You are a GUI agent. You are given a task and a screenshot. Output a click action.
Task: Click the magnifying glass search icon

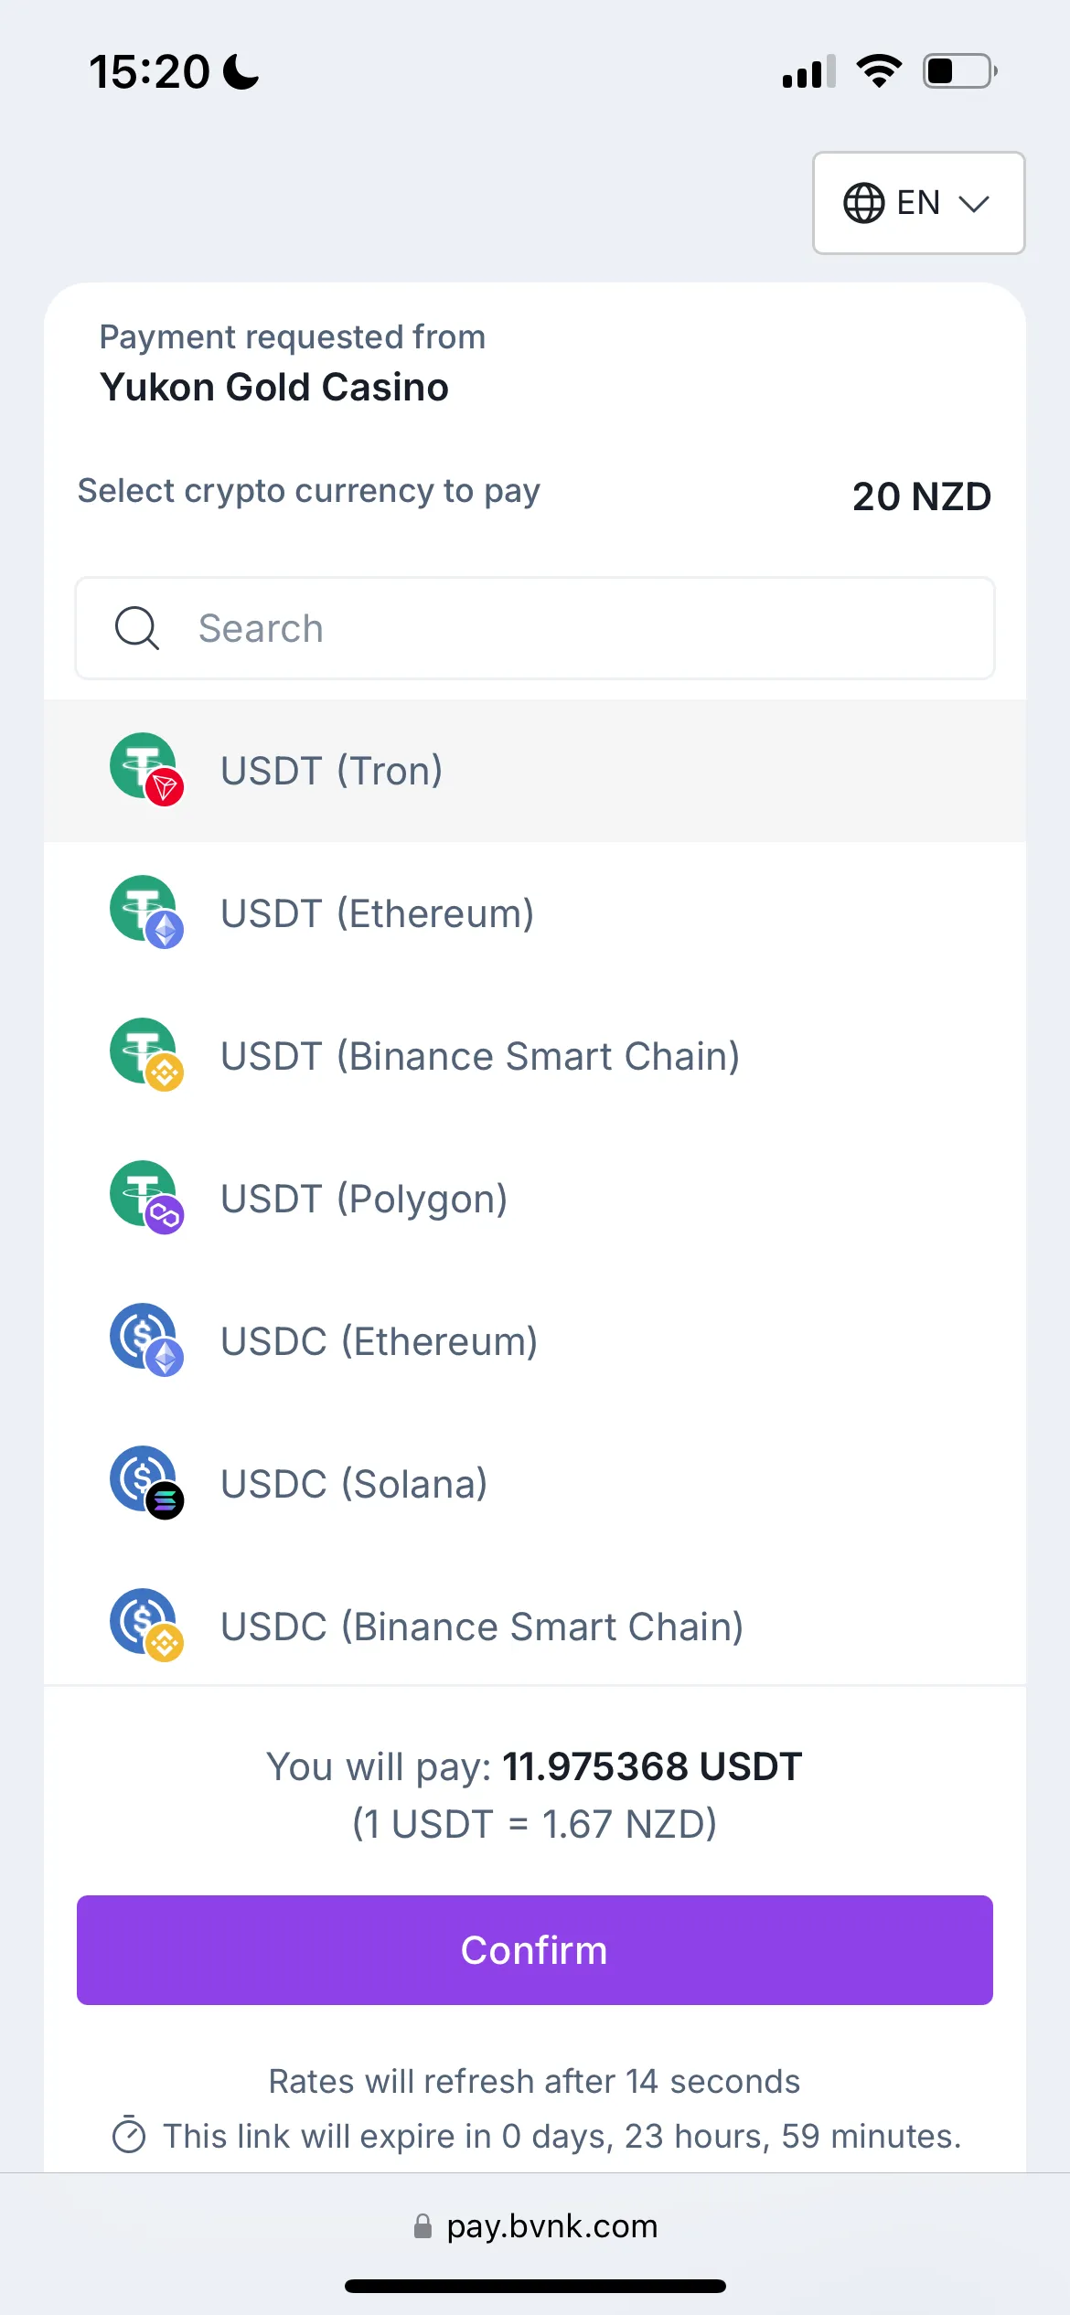coord(137,629)
